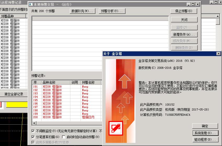Viewport: 222px width, 146px height.
Task: Select alert record row 193
Action: [x=67, y=93]
